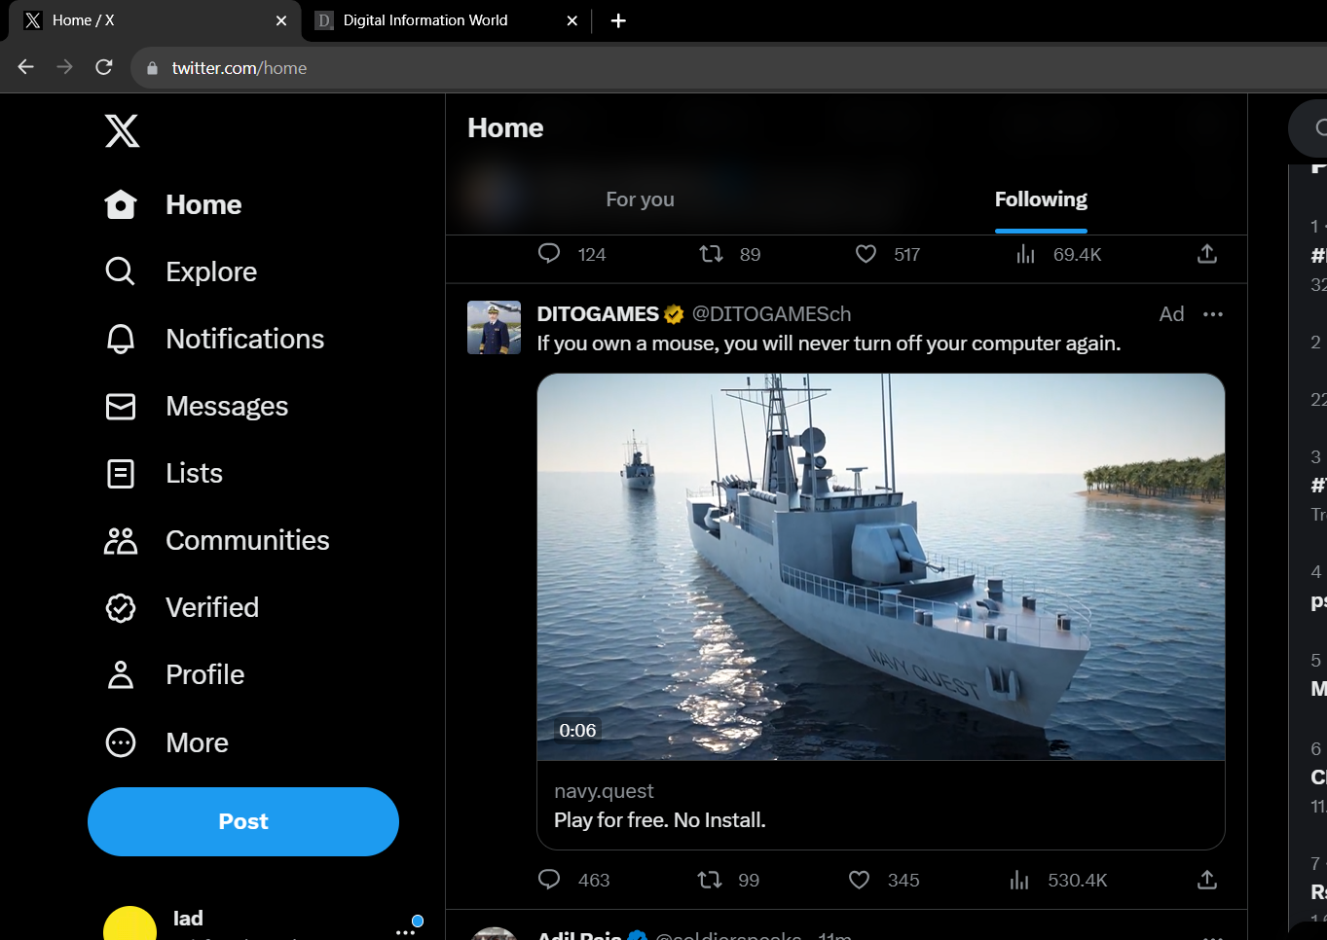
Task: Close the Digital Information World tab
Action: click(572, 20)
